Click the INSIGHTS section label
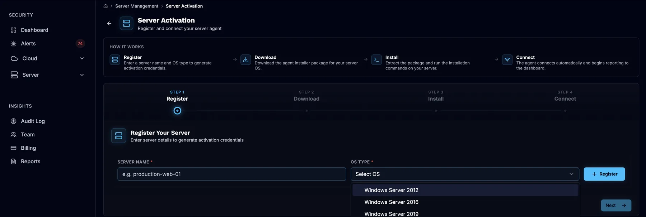The image size is (646, 217). [20, 106]
